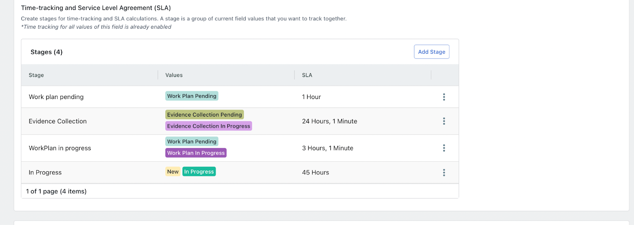Click the SLA column header

click(x=307, y=75)
